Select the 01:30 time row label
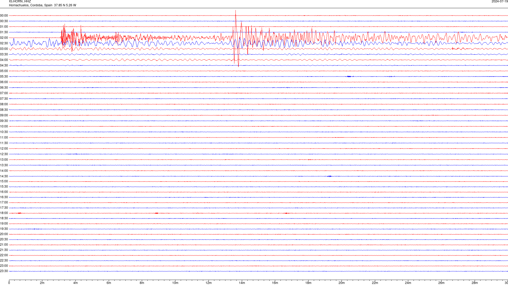508x285 pixels. point(4,32)
